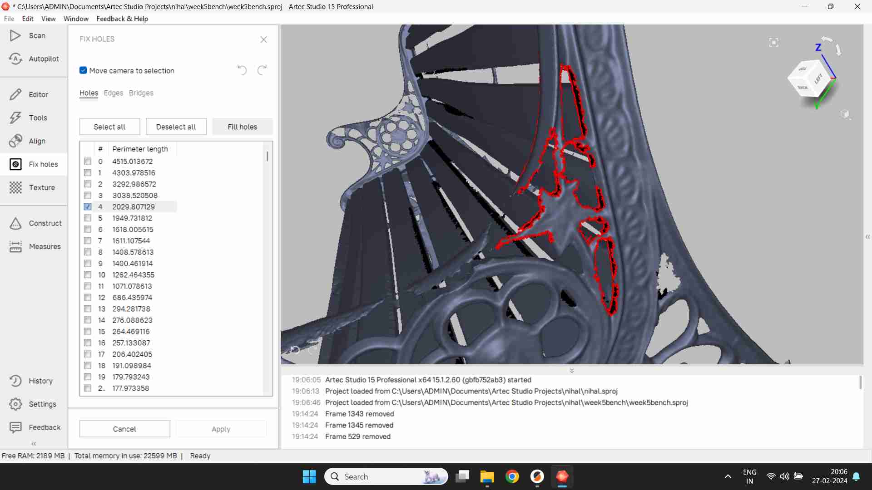Open the Construct panel

click(35, 223)
